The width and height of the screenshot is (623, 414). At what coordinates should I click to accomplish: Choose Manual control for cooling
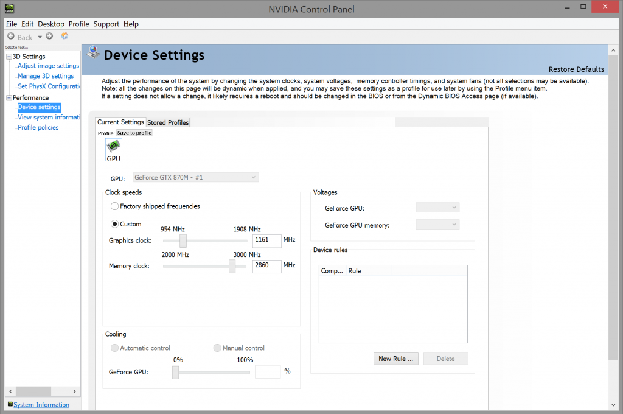tap(217, 348)
